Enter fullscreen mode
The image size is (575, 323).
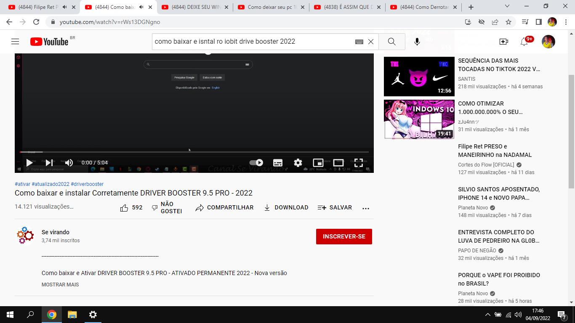[x=358, y=163]
